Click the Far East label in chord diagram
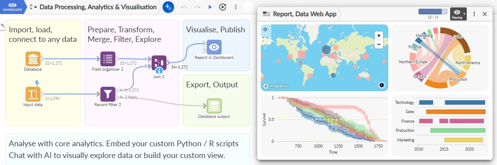The width and height of the screenshot is (497, 165). click(420, 77)
